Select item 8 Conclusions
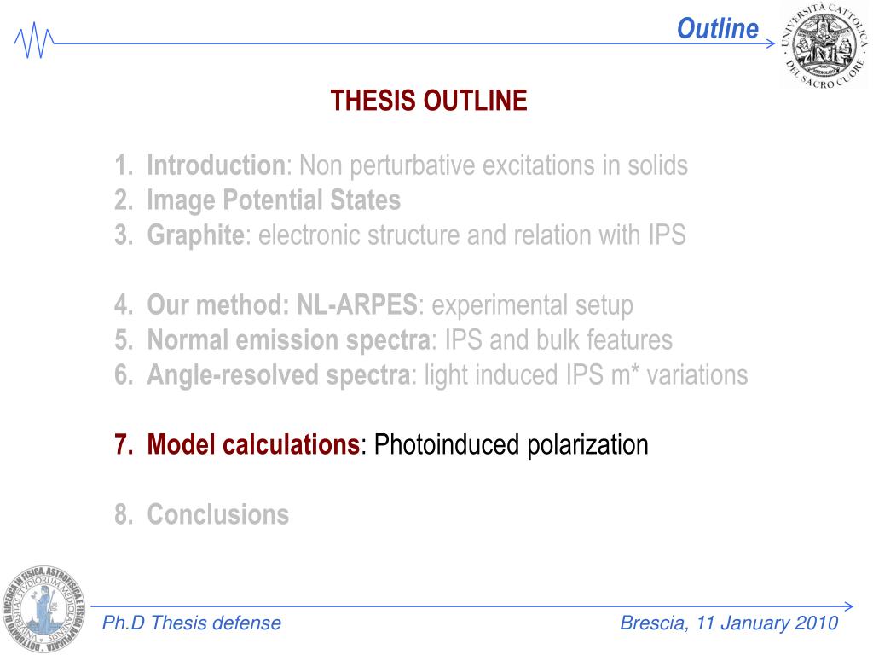 [201, 514]
